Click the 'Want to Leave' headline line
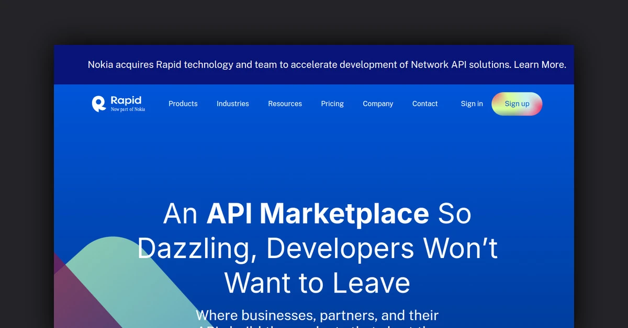The width and height of the screenshot is (628, 328). click(x=317, y=283)
